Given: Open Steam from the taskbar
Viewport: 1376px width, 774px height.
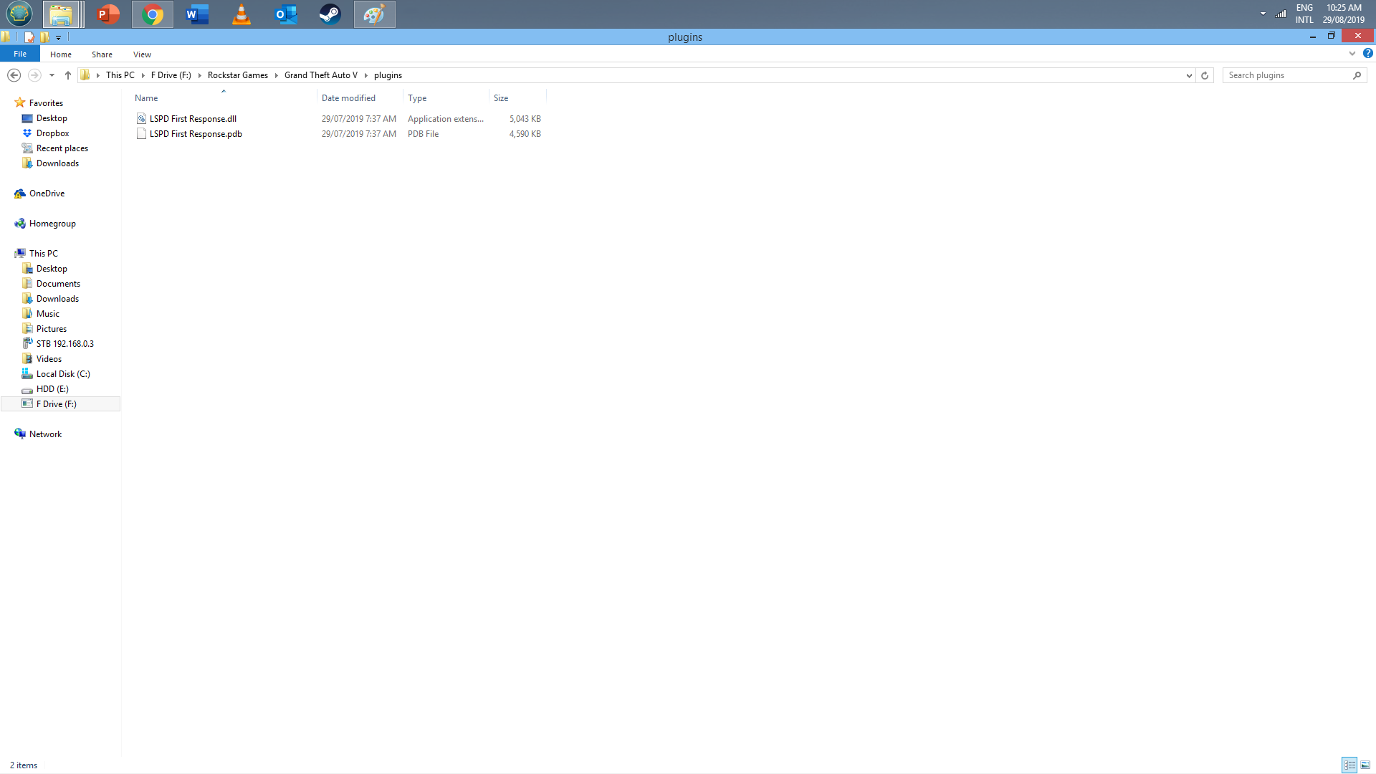Looking at the screenshot, I should point(330,14).
